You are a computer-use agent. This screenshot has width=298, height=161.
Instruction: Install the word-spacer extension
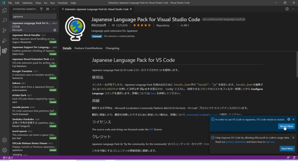point(53,138)
